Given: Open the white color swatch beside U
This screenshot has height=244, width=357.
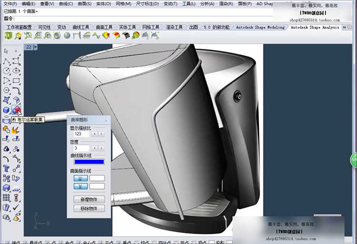Looking at the screenshot, I should (x=97, y=178).
